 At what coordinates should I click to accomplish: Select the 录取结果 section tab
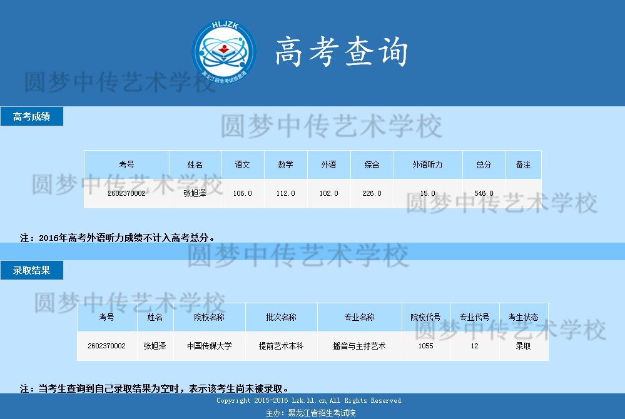coord(32,270)
